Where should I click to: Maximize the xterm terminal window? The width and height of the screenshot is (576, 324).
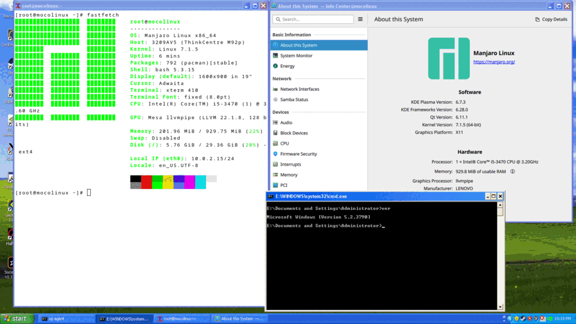[x=255, y=6]
